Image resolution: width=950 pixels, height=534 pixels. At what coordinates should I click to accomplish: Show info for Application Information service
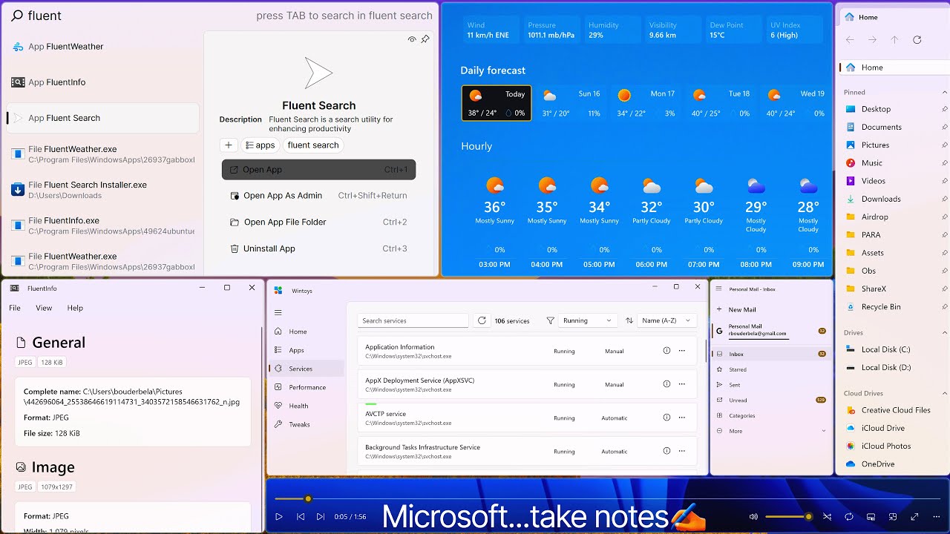coord(666,351)
